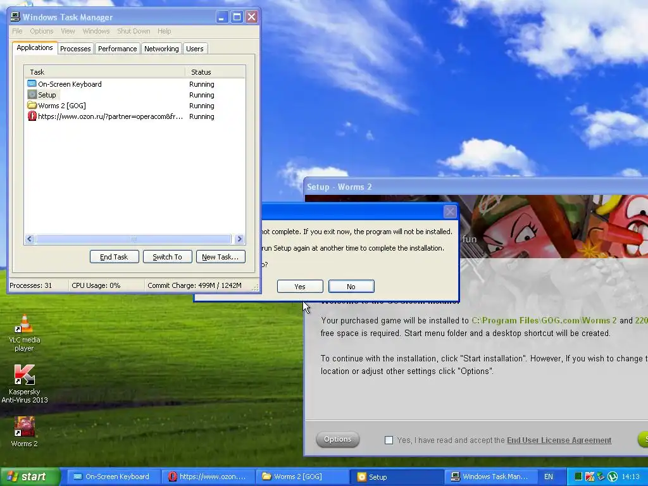Image resolution: width=648 pixels, height=486 pixels.
Task: Click the New Task... button
Action: point(220,257)
